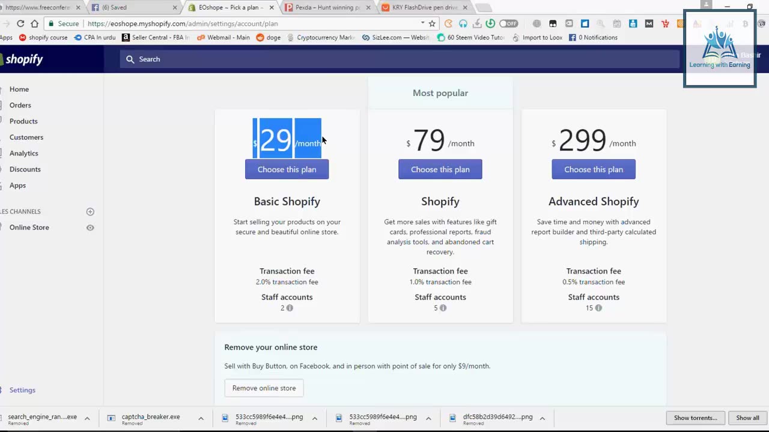Open the Import to Loox bookmark
The image size is (769, 432).
point(537,37)
